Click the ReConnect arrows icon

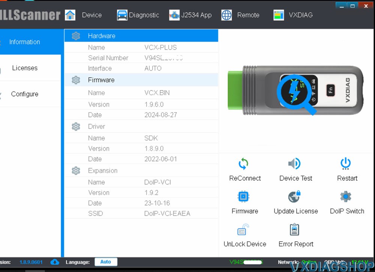coord(243,164)
